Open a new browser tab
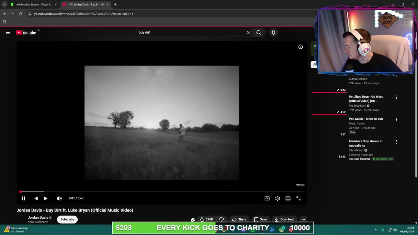This screenshot has height=235, width=418. tap(115, 5)
